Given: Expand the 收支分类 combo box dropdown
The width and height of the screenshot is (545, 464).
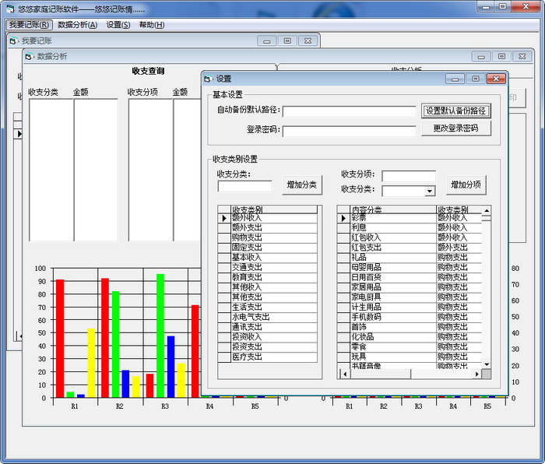Looking at the screenshot, I should coord(430,192).
